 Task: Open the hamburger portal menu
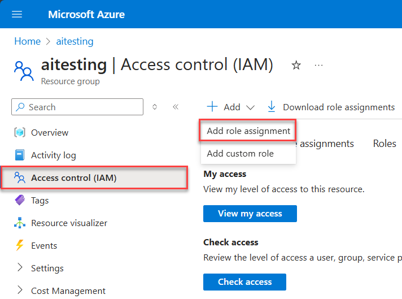16,14
